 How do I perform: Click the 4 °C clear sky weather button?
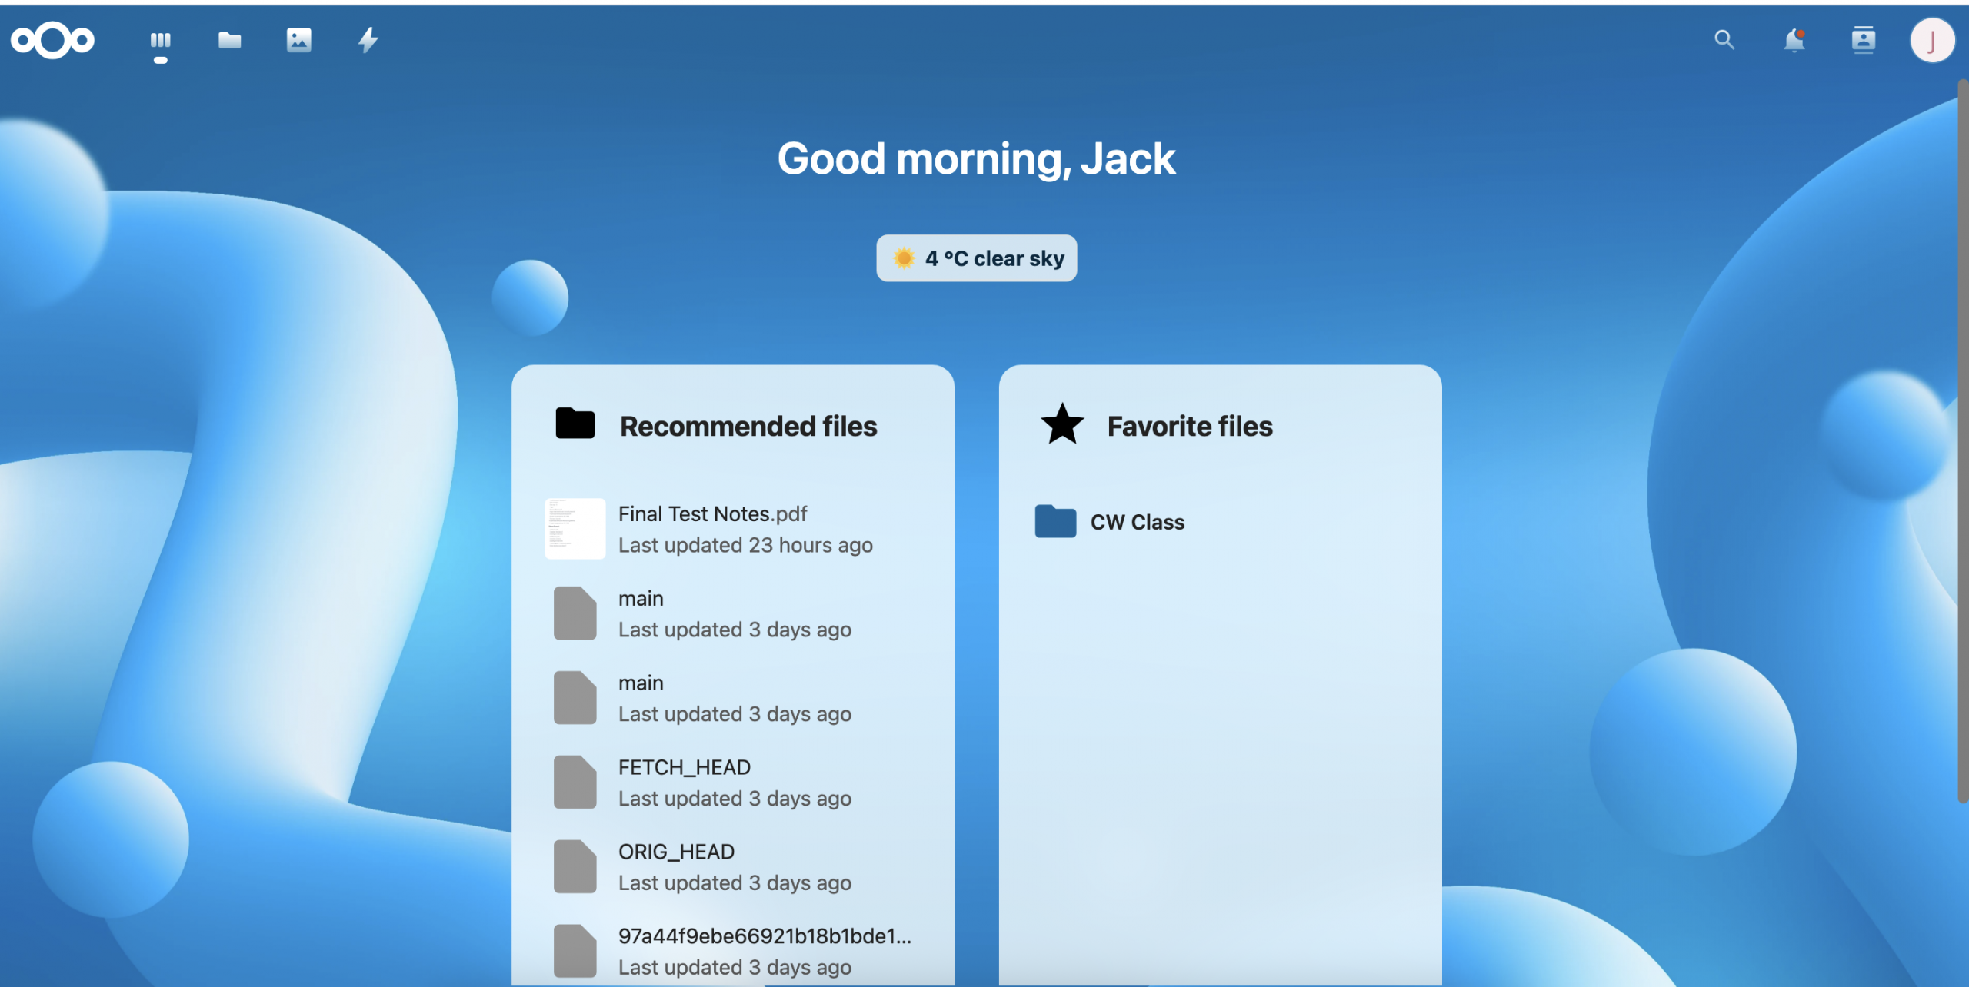click(x=977, y=258)
